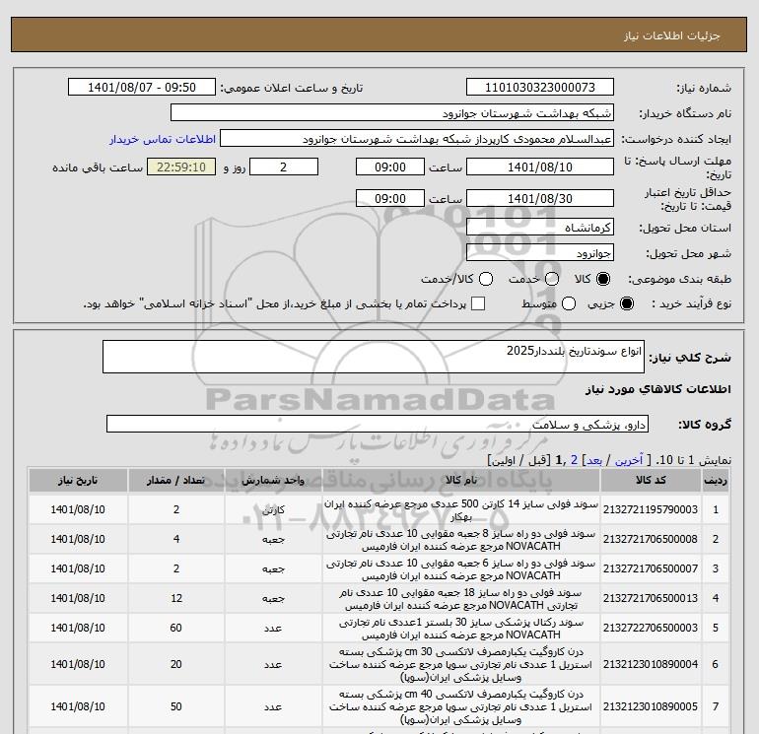Click the کارتن unit cell in row 1
This screenshot has height=734, width=759.
point(273,510)
